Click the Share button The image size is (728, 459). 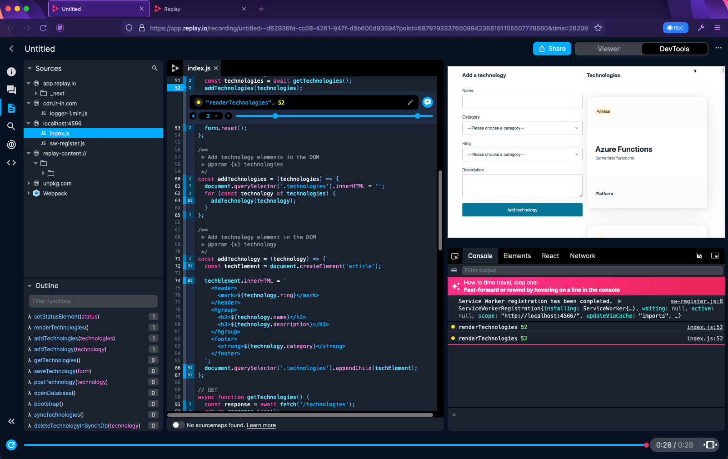(x=552, y=49)
